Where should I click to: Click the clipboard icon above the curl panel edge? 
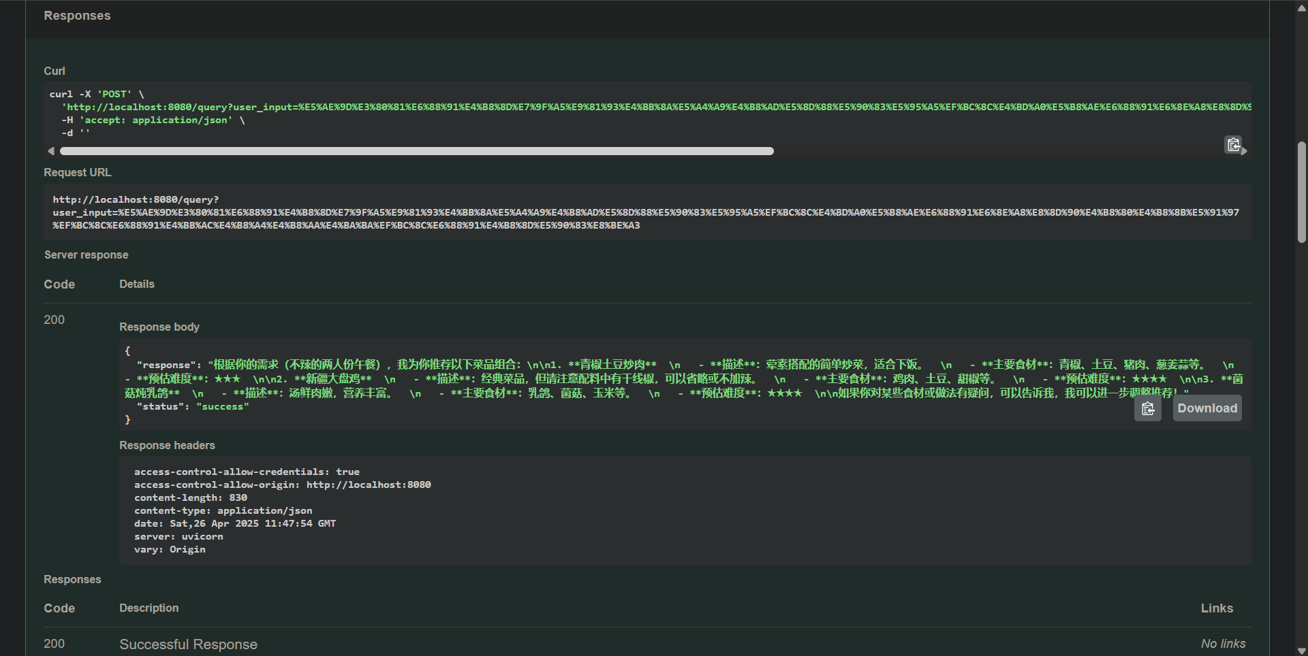(x=1234, y=144)
